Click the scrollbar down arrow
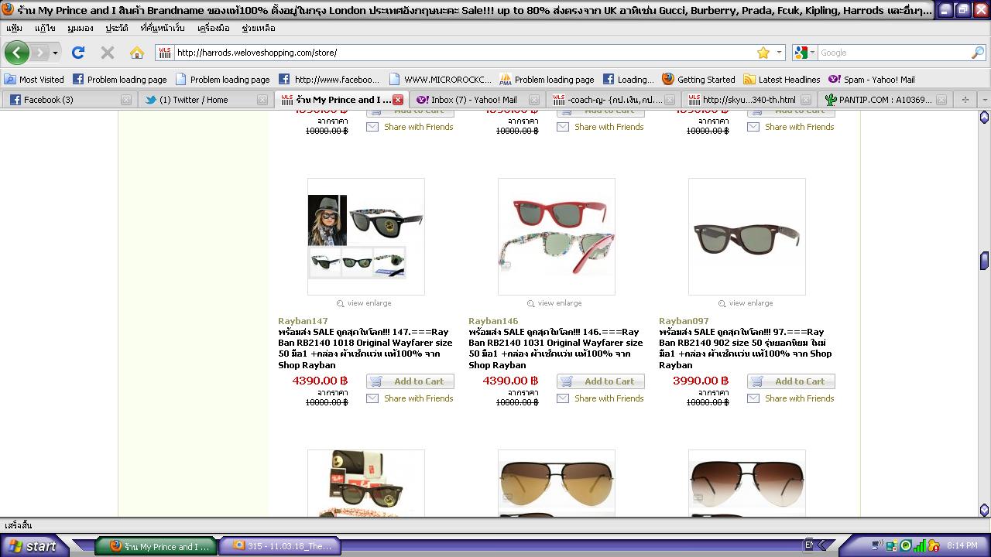This screenshot has height=557, width=991. [x=984, y=510]
